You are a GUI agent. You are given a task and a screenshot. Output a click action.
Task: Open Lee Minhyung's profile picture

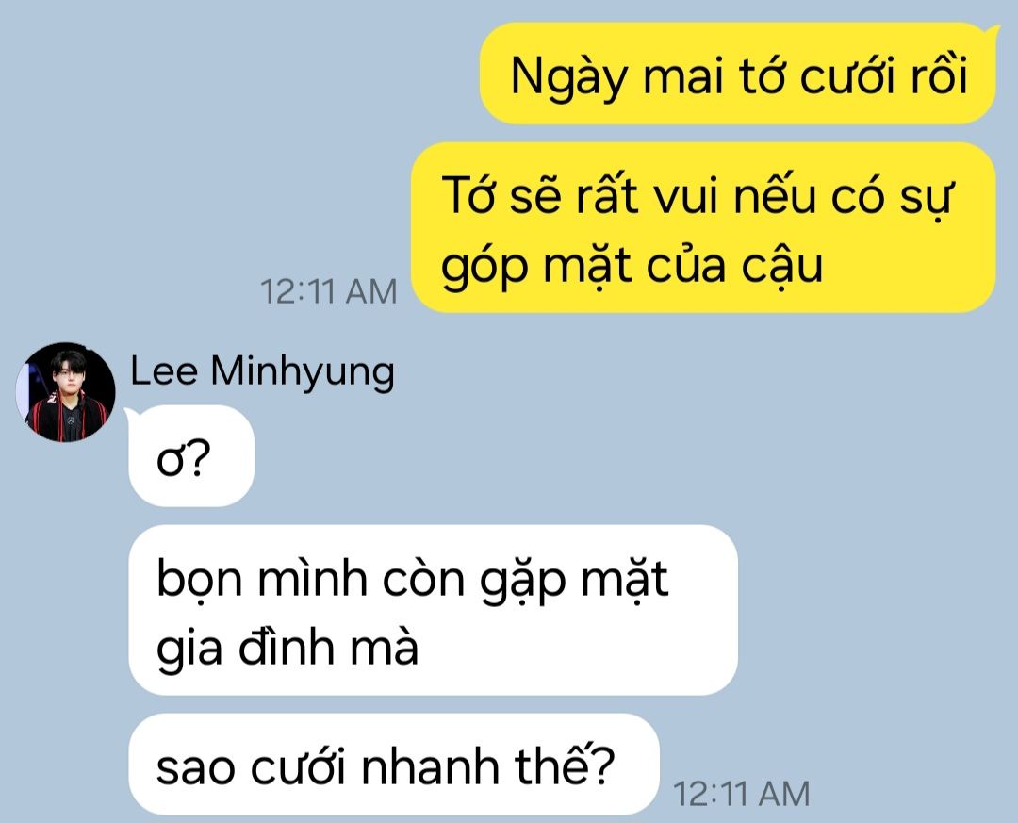[66, 391]
